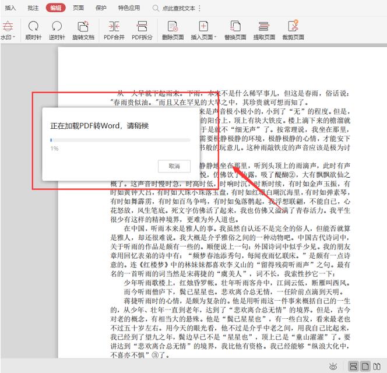
Task: Open the PDF合并 merge tool
Action: point(114,30)
